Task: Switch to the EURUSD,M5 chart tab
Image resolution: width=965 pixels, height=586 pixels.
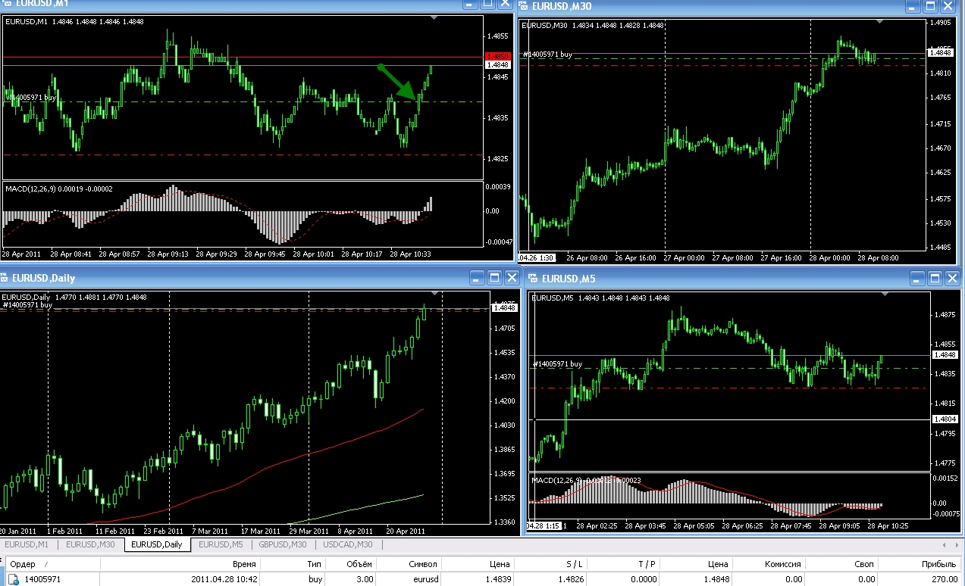Action: [x=221, y=544]
